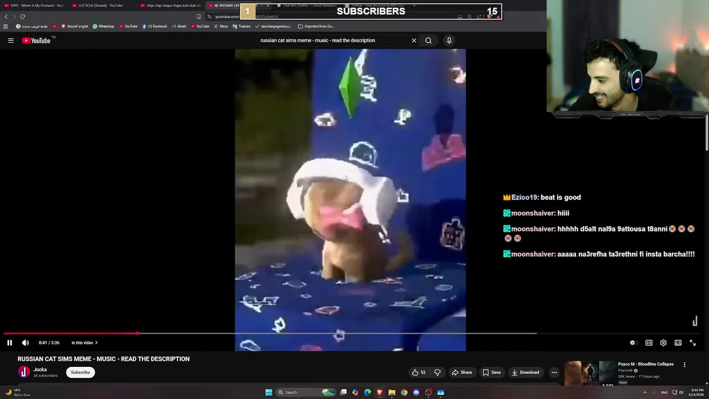Click the youtube.com address bar
The width and height of the screenshot is (709, 399).
pyautogui.click(x=332, y=17)
